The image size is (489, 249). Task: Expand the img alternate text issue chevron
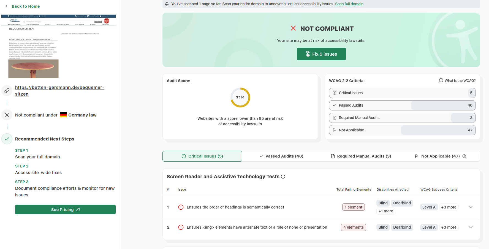pyautogui.click(x=471, y=227)
